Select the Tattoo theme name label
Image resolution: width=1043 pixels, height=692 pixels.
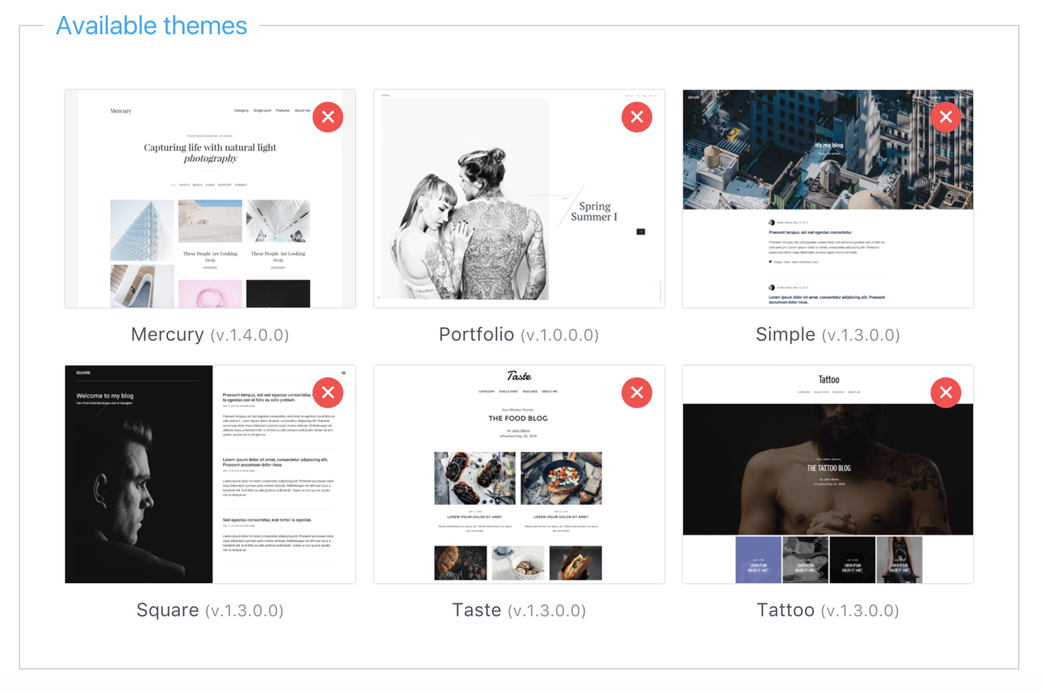pyautogui.click(x=786, y=610)
